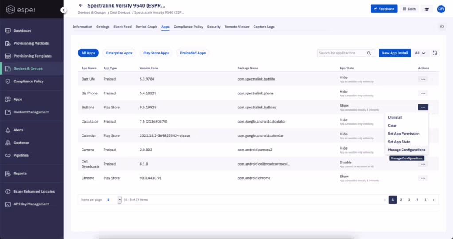Filter by Enterprise Apps
453x239 pixels.
pyautogui.click(x=119, y=53)
